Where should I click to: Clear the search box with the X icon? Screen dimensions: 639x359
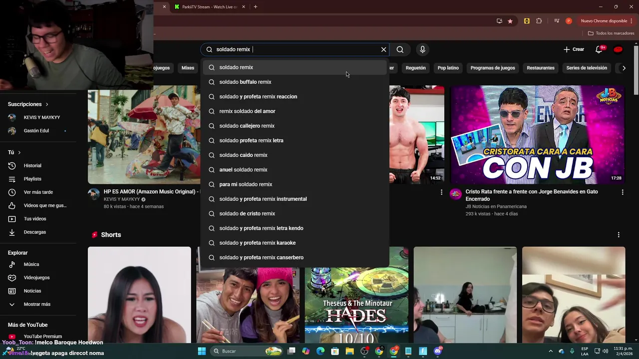(383, 49)
